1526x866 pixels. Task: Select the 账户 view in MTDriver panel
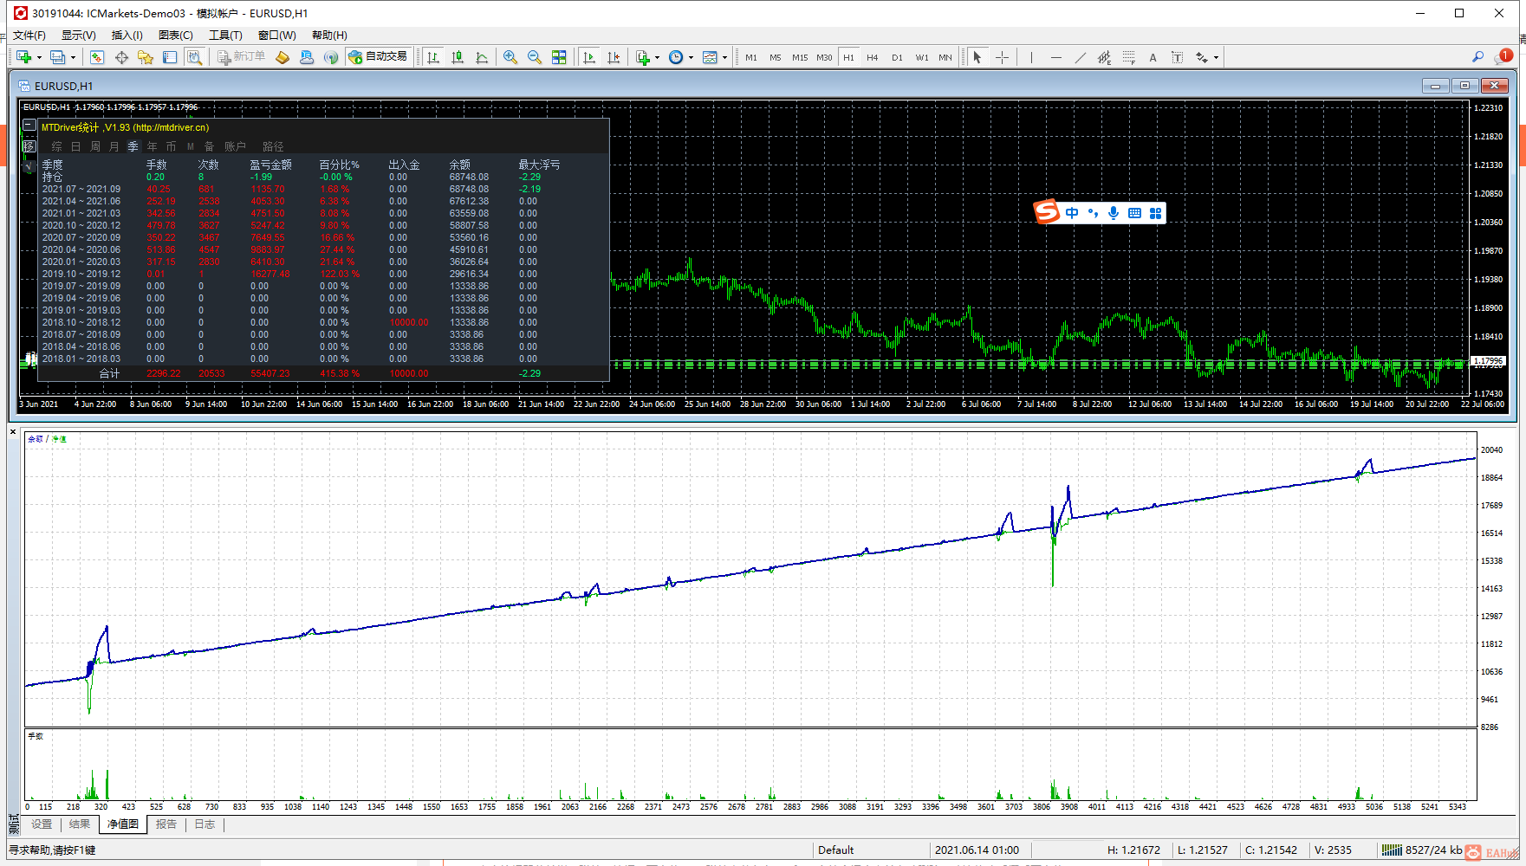tap(235, 146)
